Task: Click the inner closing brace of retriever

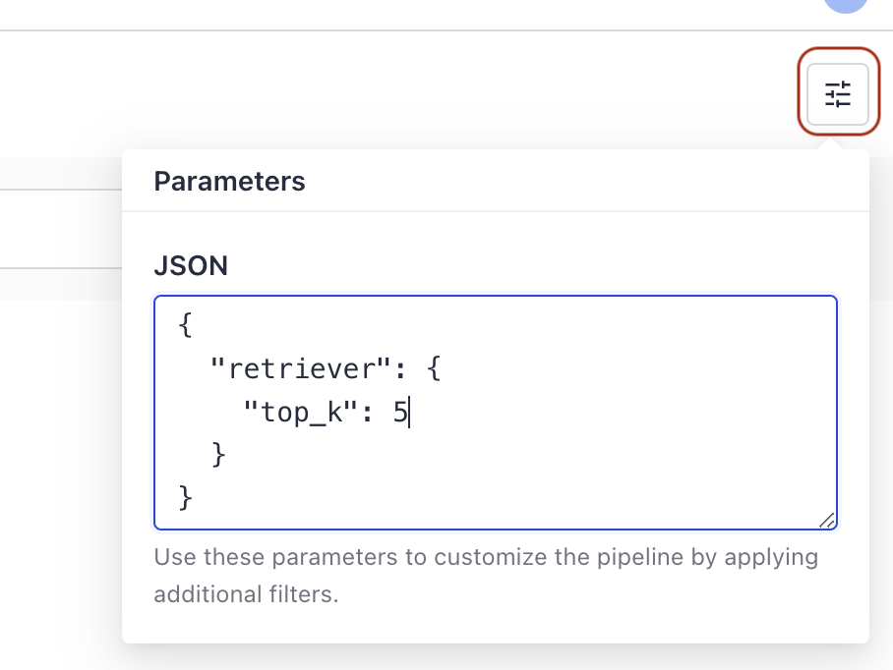Action: pyautogui.click(x=218, y=455)
